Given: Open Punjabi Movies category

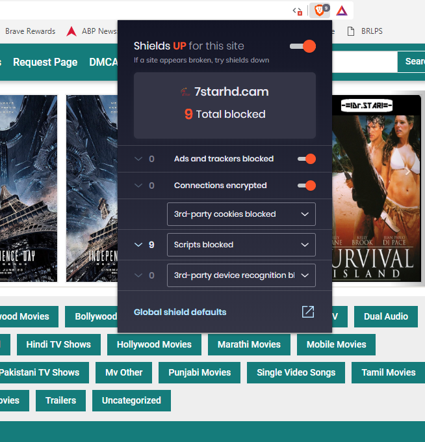Looking at the screenshot, I should coord(200,372).
